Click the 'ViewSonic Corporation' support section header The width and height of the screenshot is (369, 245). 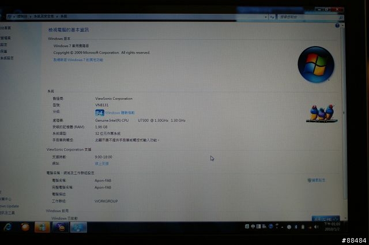69,149
